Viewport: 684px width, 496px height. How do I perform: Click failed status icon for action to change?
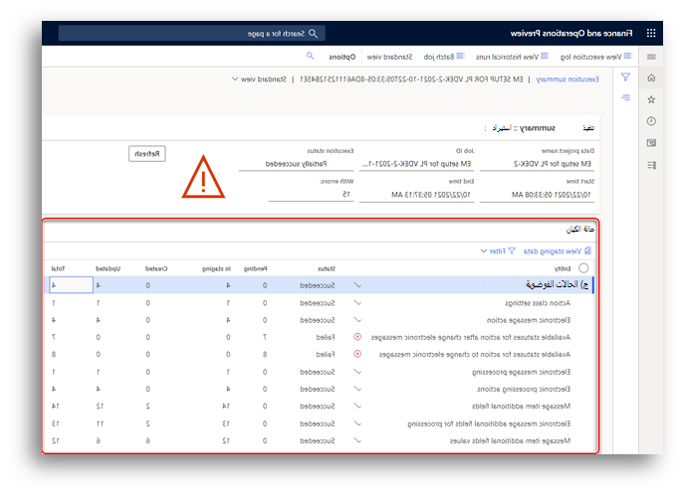(x=357, y=354)
